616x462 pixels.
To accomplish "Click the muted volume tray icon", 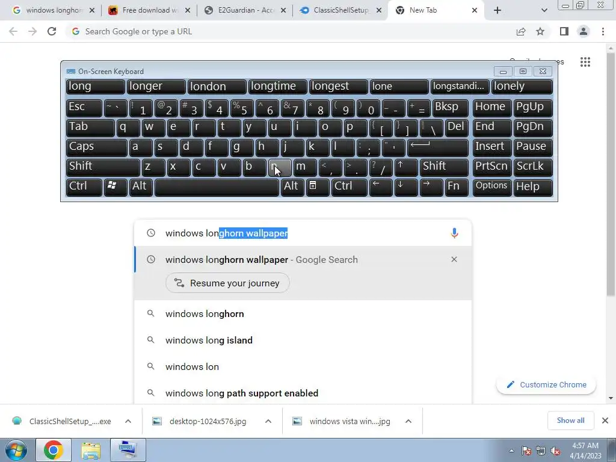I will pyautogui.click(x=555, y=451).
